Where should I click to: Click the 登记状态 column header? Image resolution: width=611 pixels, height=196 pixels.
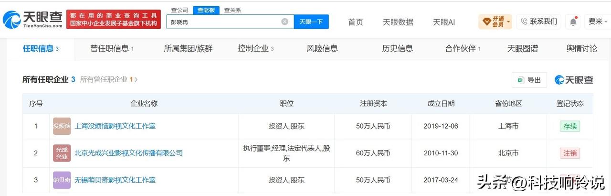pos(570,103)
